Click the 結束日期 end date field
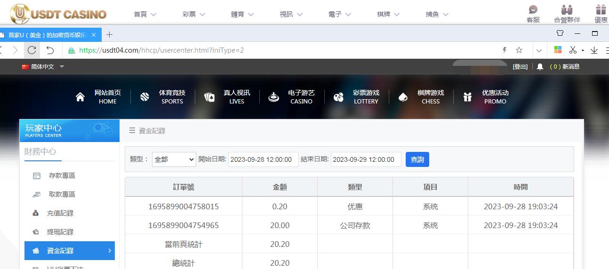609x269 pixels. pos(366,159)
